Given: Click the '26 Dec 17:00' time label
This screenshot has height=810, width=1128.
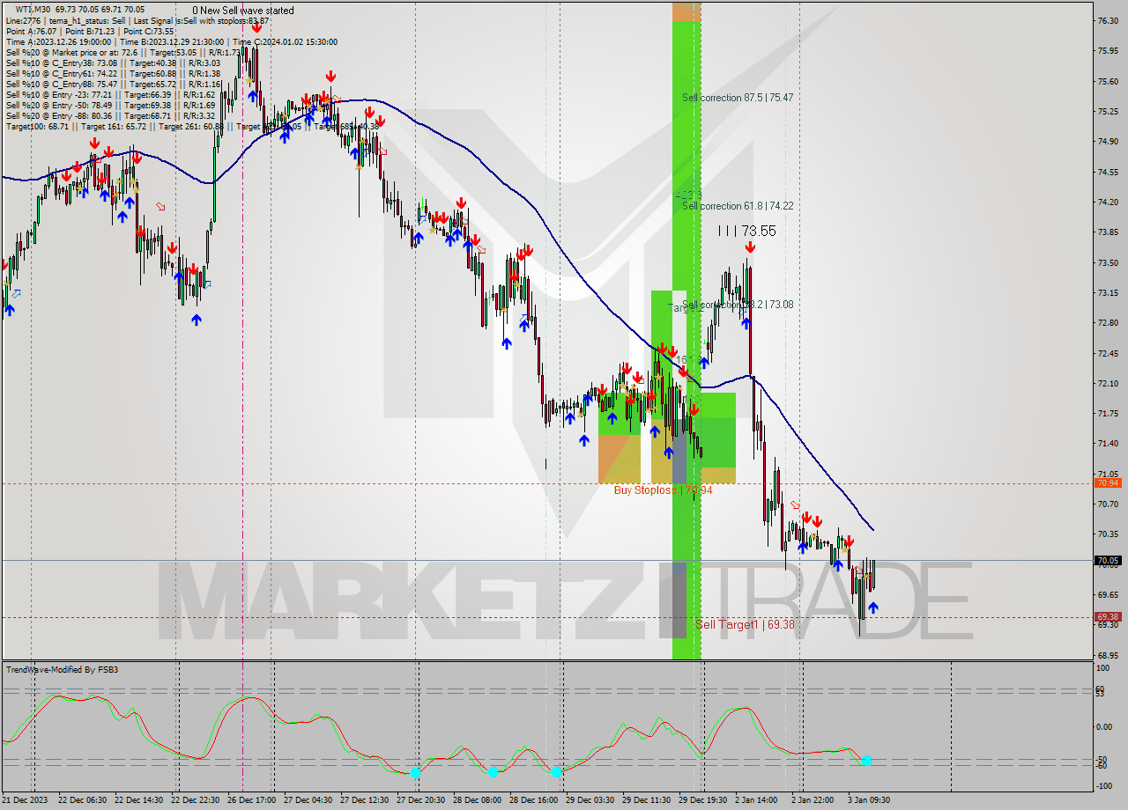Looking at the screenshot, I should 252,800.
